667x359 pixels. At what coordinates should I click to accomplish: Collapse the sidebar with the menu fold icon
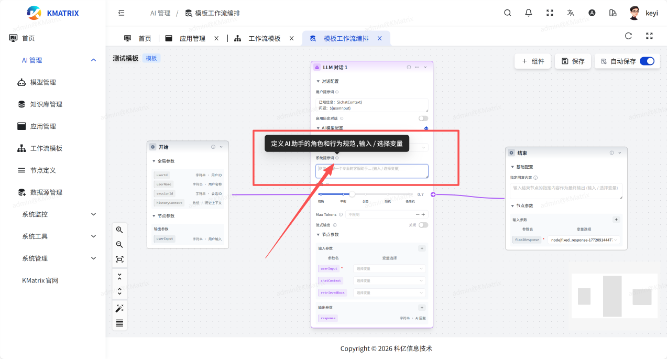point(122,13)
